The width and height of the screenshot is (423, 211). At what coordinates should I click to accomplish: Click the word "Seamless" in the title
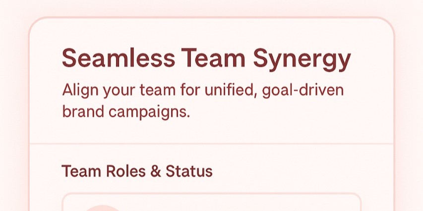coord(118,59)
